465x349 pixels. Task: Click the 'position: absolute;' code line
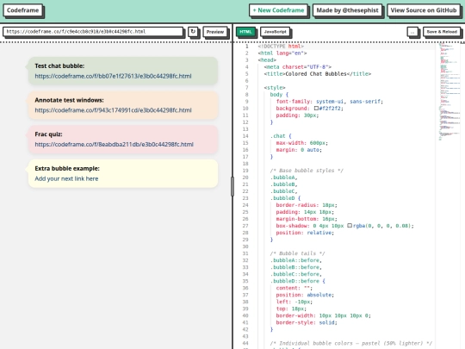point(305,295)
